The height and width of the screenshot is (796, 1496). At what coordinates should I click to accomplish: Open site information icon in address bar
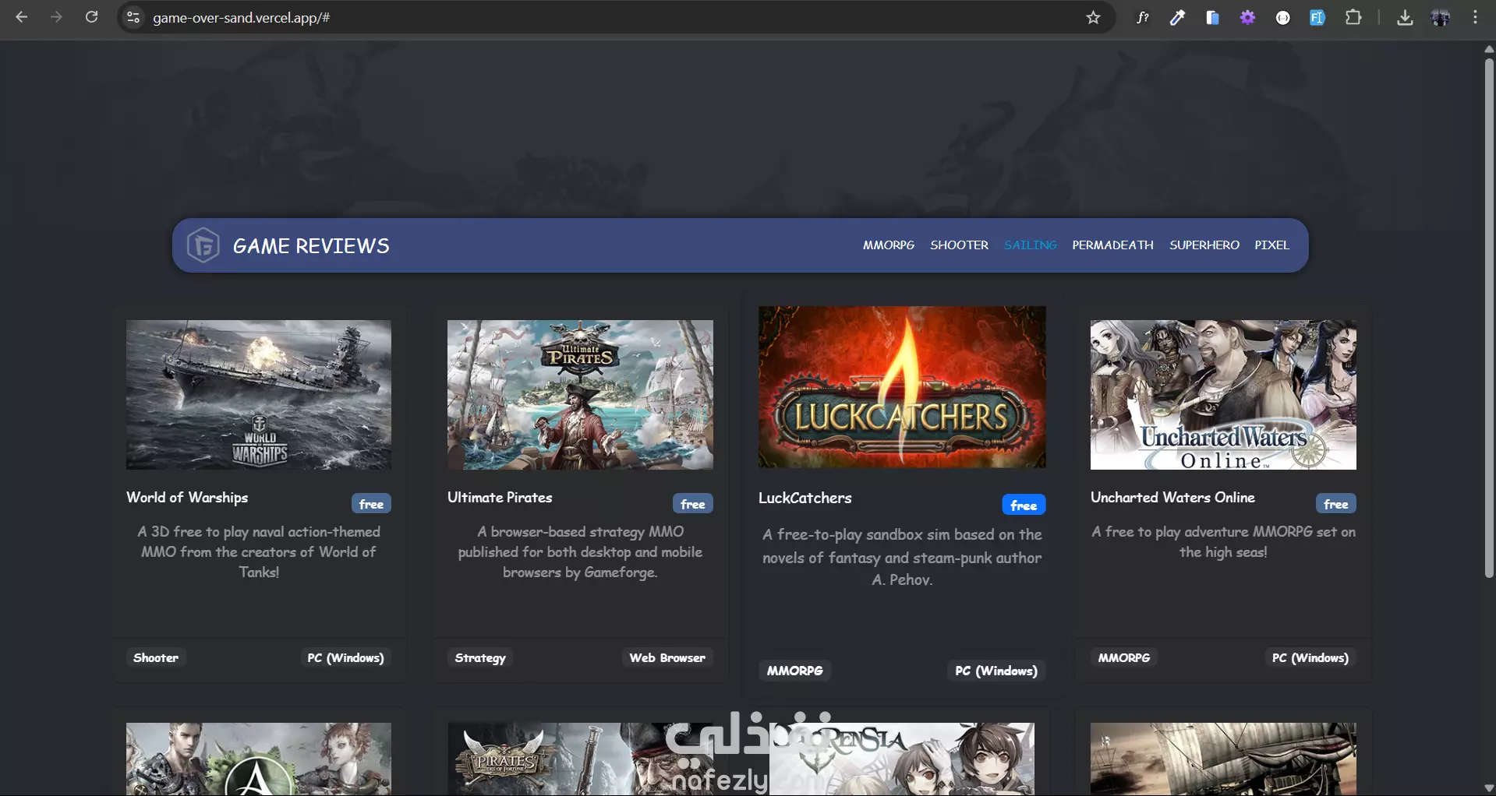[x=133, y=17]
